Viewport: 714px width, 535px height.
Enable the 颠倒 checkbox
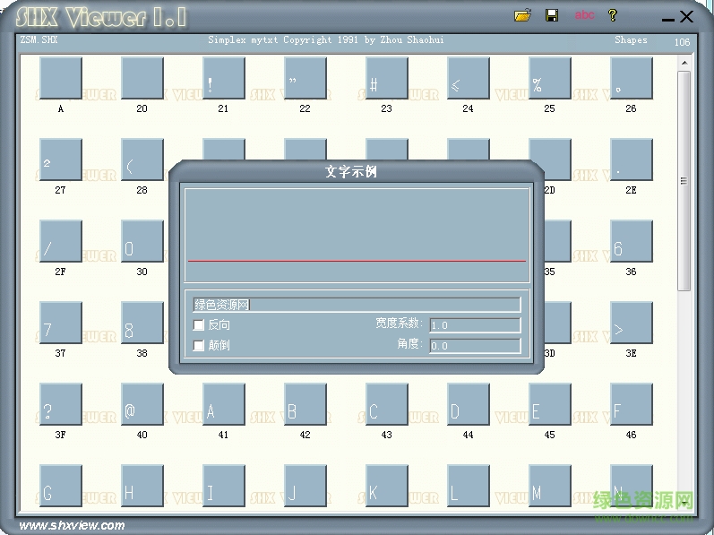tap(199, 345)
